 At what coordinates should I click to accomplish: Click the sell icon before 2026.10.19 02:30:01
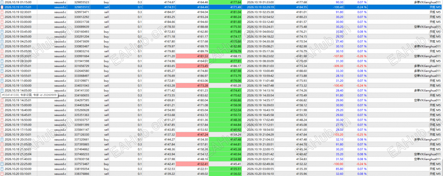tap(2, 12)
